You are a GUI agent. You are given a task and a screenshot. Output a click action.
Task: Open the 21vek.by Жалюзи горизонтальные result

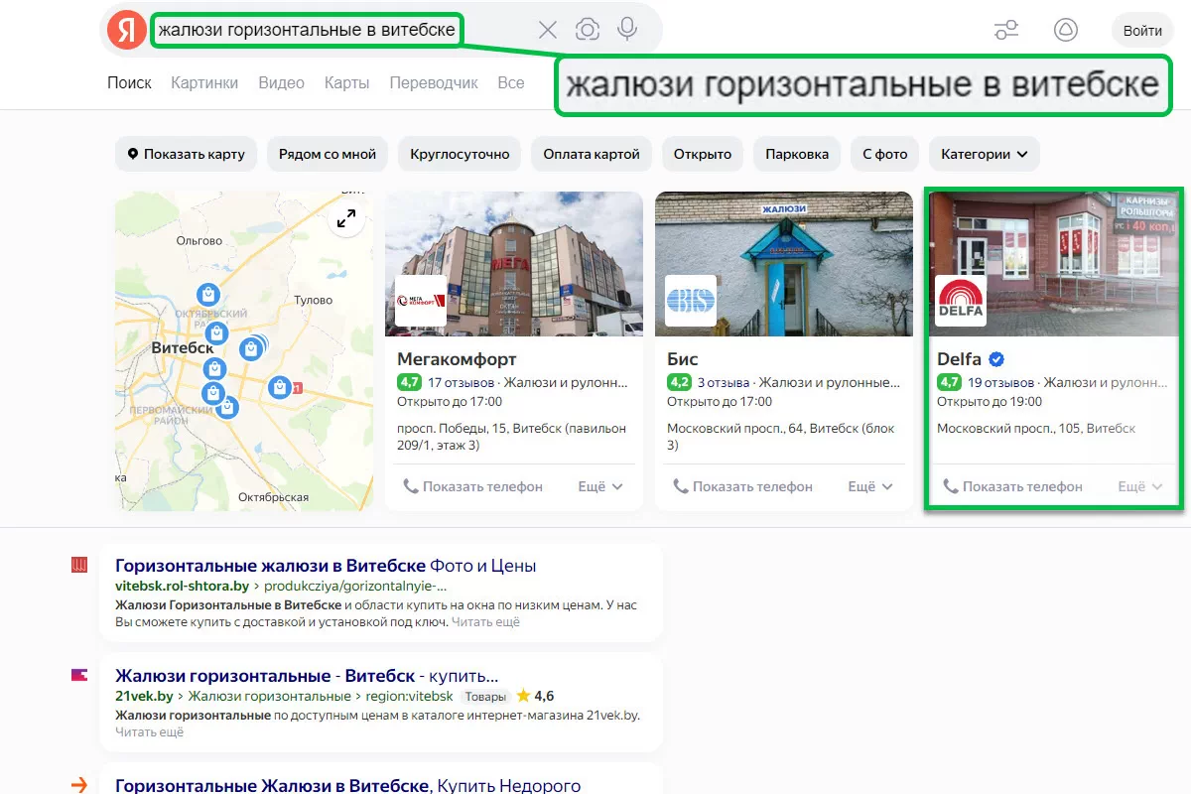pos(307,676)
